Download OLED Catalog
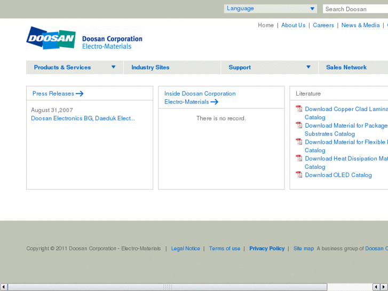 point(338,175)
